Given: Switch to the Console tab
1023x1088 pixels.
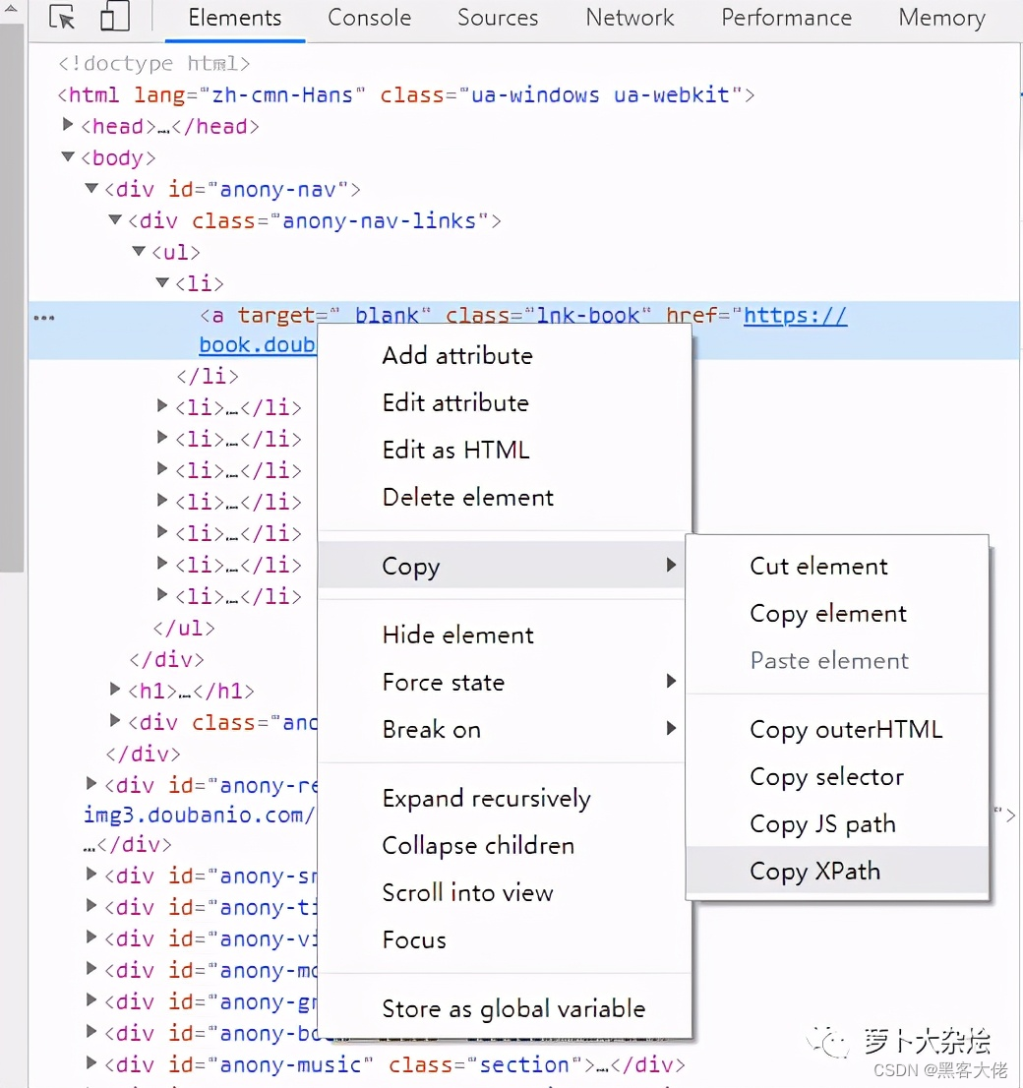Looking at the screenshot, I should coord(369,18).
